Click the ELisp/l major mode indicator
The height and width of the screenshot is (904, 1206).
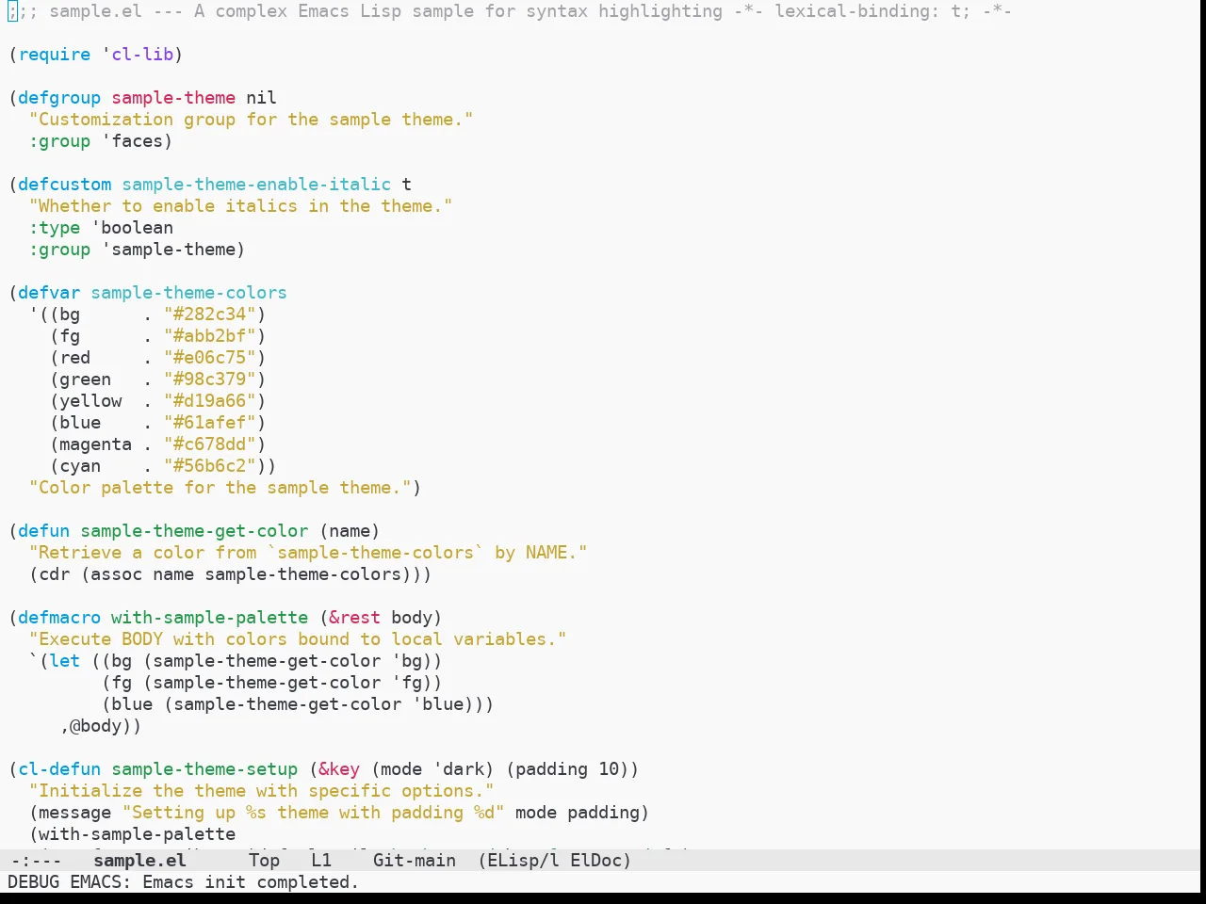518,860
